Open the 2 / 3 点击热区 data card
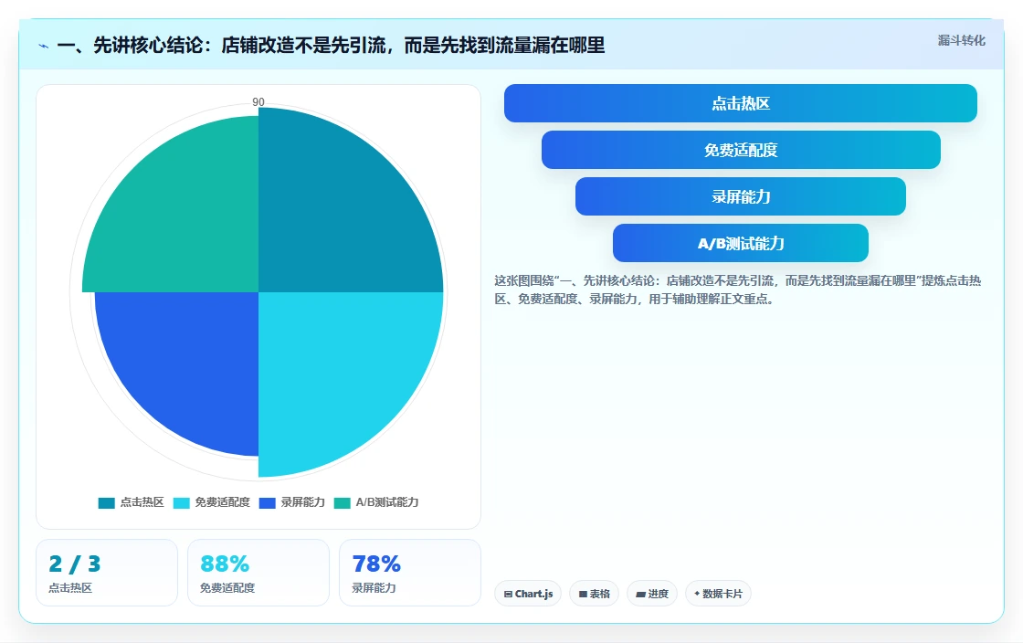The image size is (1023, 643). [107, 573]
